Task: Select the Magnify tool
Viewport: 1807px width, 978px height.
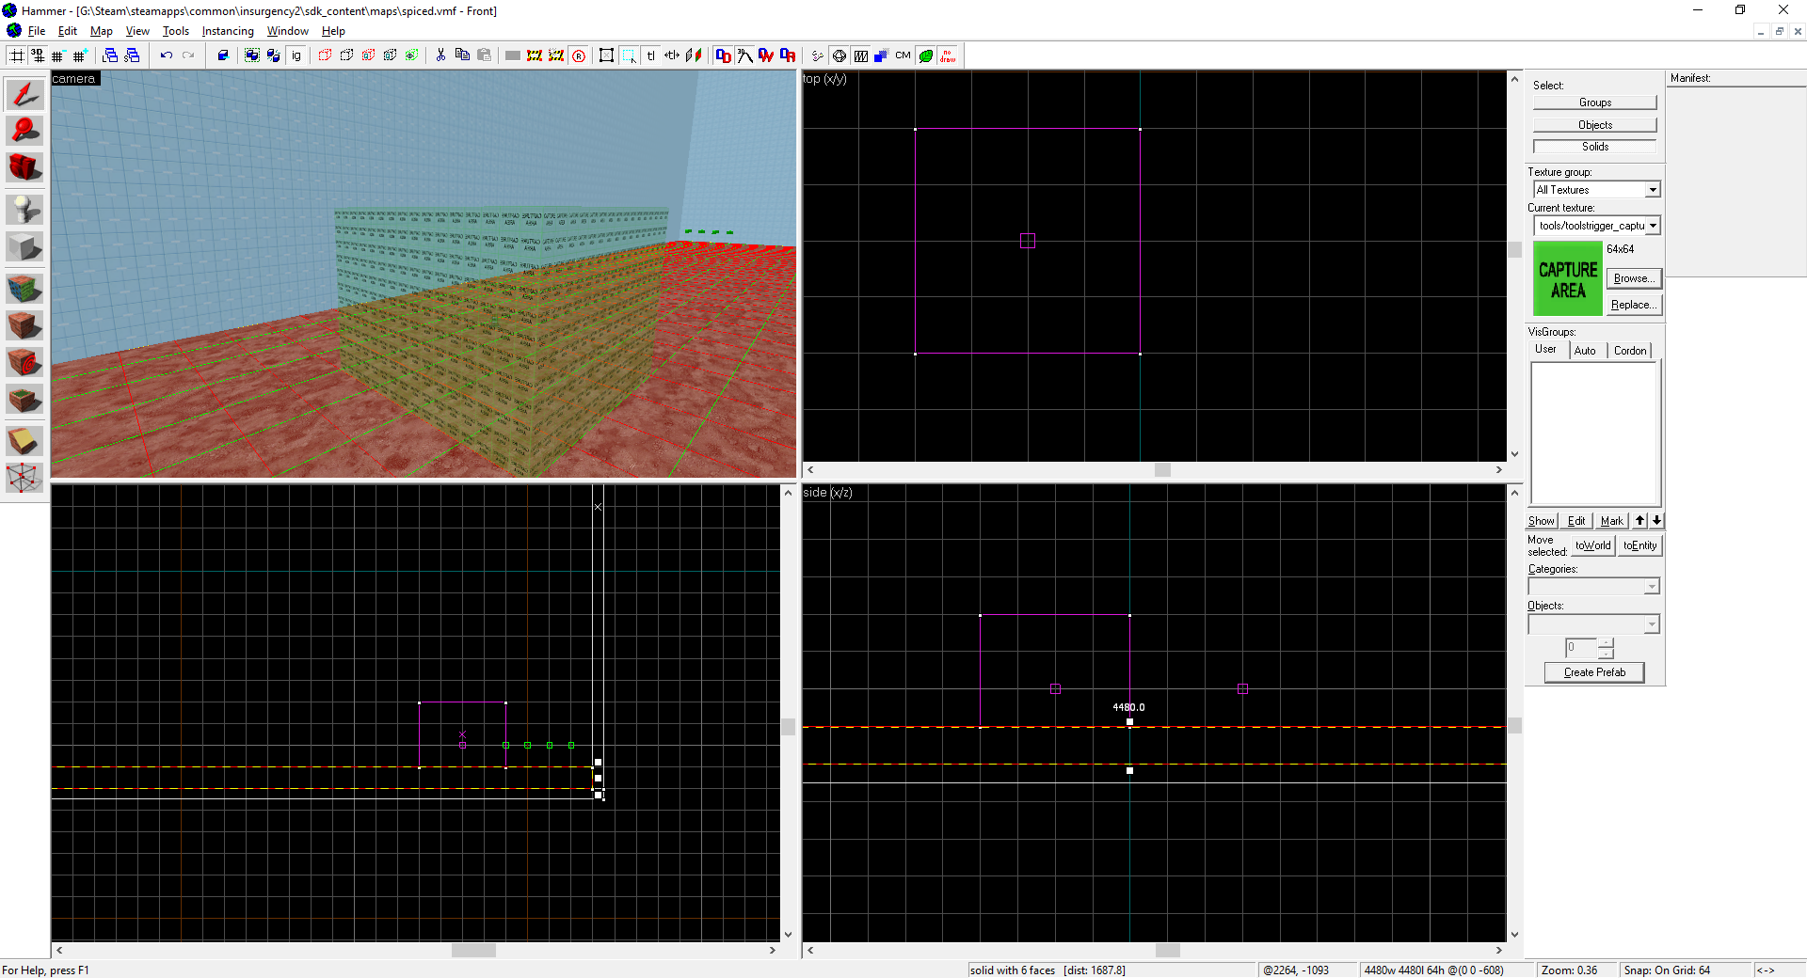Action: pos(24,131)
